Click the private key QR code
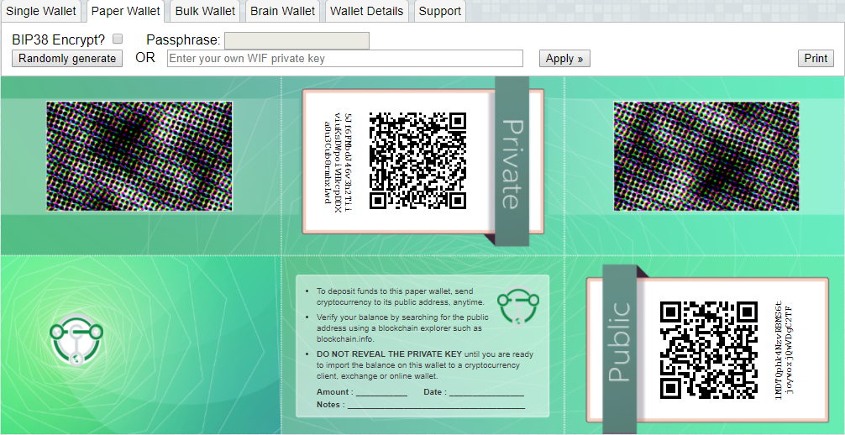 coord(417,160)
